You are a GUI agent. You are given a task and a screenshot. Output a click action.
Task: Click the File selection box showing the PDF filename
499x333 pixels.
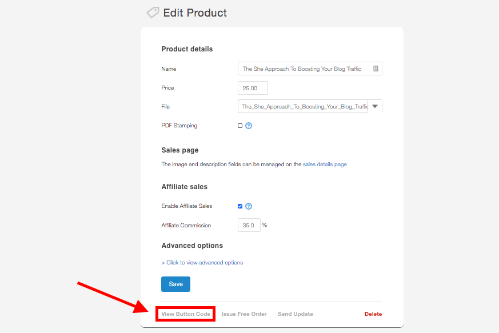click(x=303, y=107)
